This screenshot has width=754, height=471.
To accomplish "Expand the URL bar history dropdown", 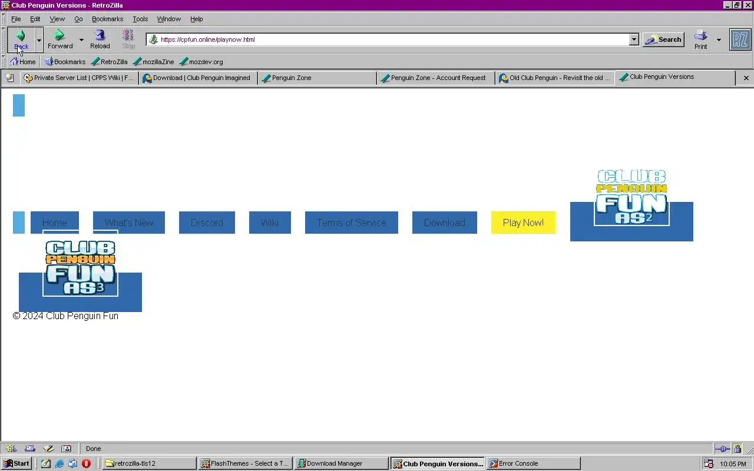I will coord(634,39).
